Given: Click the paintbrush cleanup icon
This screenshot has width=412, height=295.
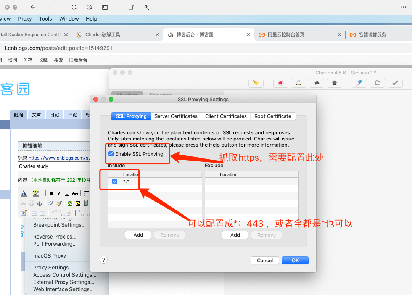Looking at the screenshot, I should click(59, 203).
